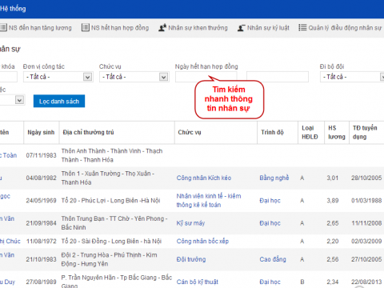
Task: Select recruitment date 28/10/2005
Action: [366, 178]
